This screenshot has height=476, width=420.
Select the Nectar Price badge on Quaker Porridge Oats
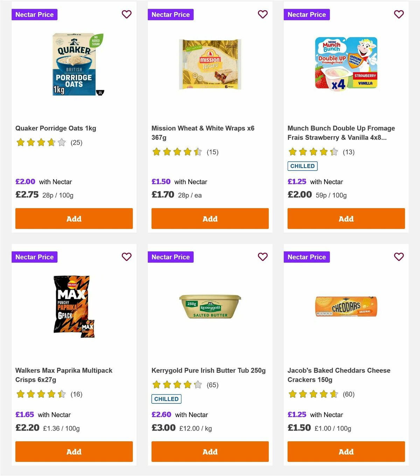[34, 14]
